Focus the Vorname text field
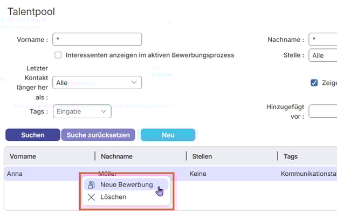 [97, 40]
